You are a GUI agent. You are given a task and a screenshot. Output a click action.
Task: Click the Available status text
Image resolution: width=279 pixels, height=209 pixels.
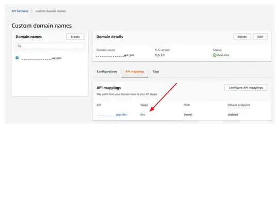point(223,55)
